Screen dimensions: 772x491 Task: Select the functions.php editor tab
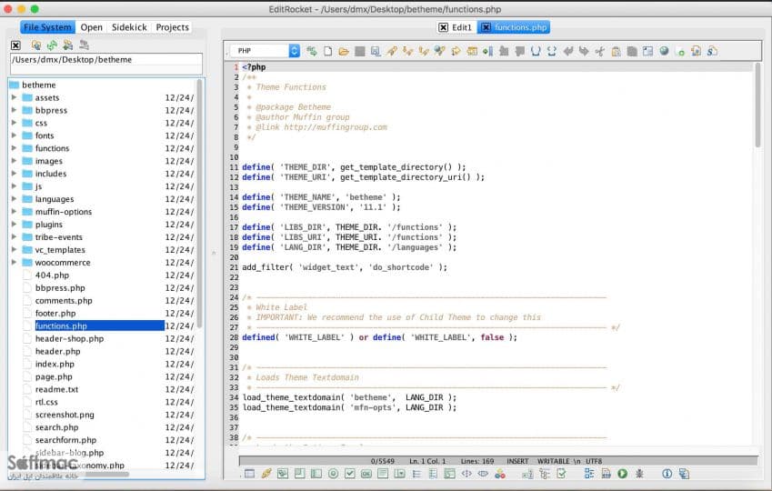point(514,27)
